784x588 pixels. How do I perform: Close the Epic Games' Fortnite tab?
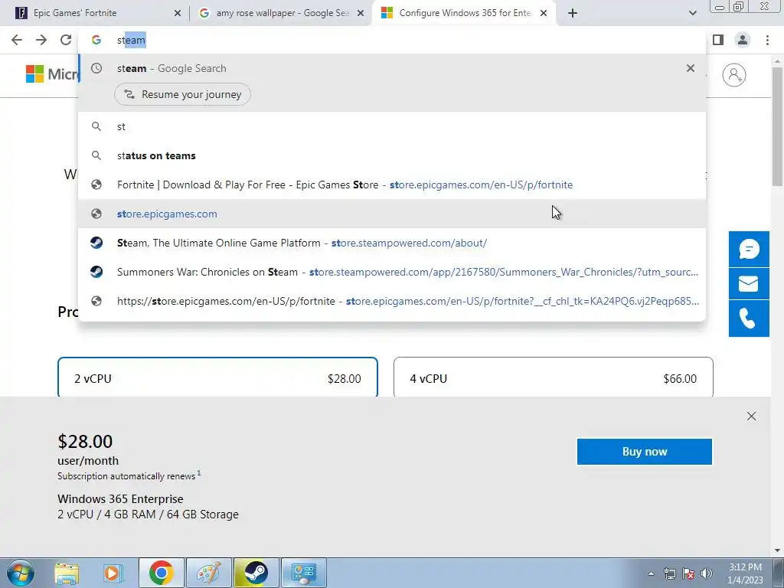[x=178, y=13]
